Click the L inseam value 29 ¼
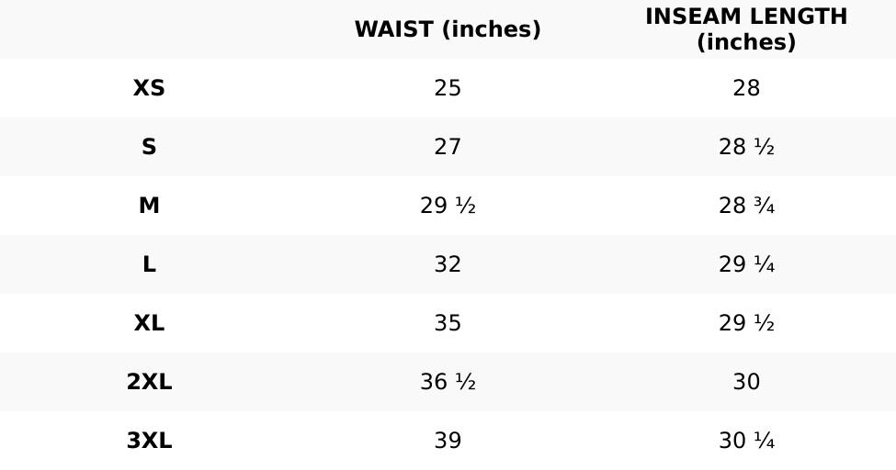Screen dimensions: 896x470 click(x=746, y=264)
